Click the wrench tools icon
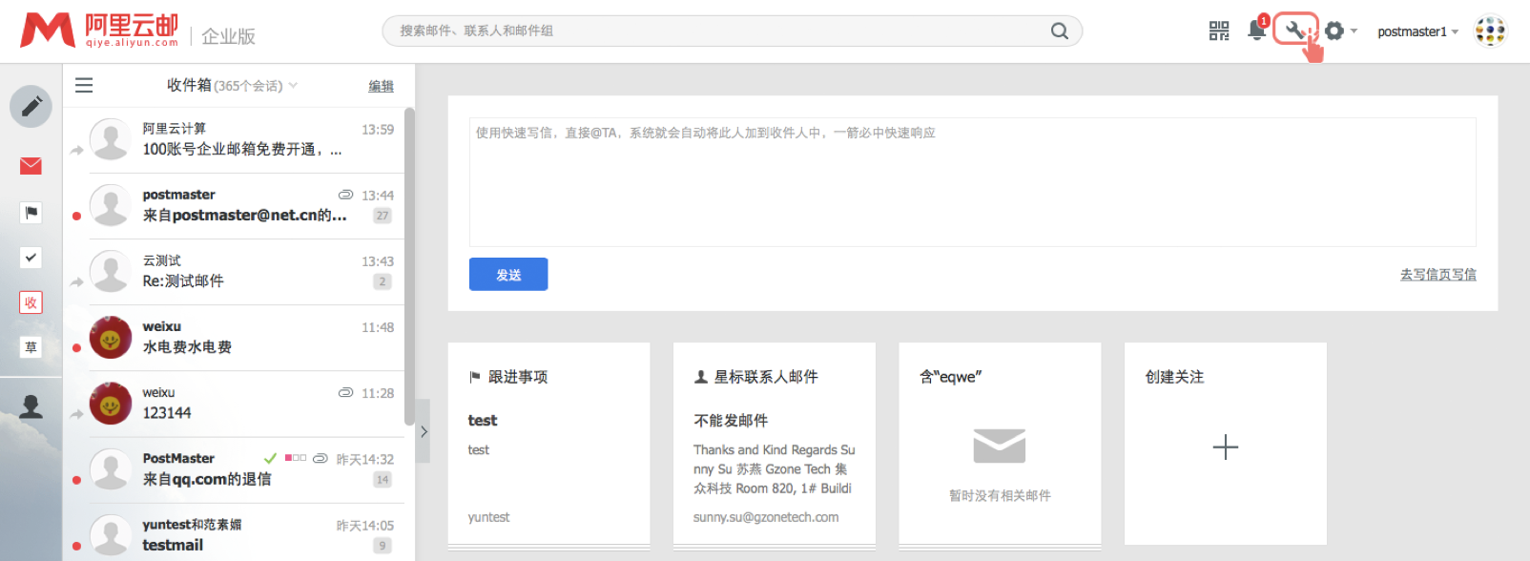 pos(1294,31)
